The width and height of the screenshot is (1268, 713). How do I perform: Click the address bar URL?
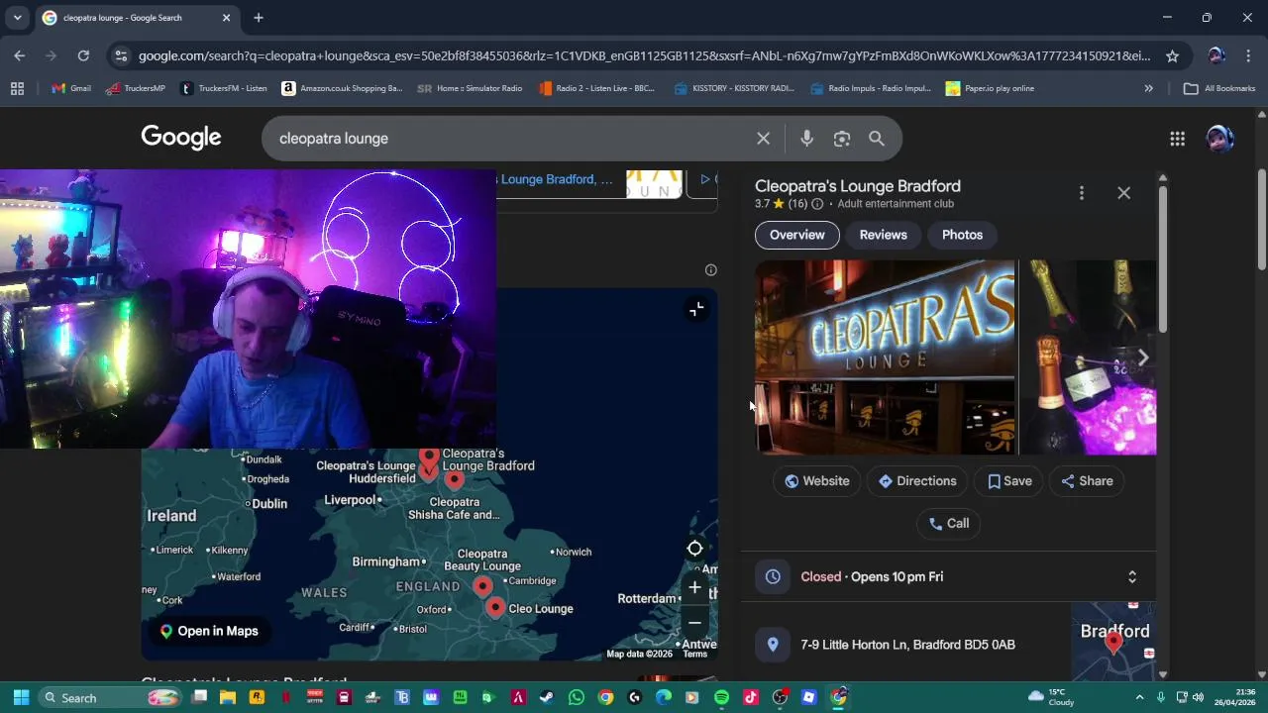click(644, 56)
